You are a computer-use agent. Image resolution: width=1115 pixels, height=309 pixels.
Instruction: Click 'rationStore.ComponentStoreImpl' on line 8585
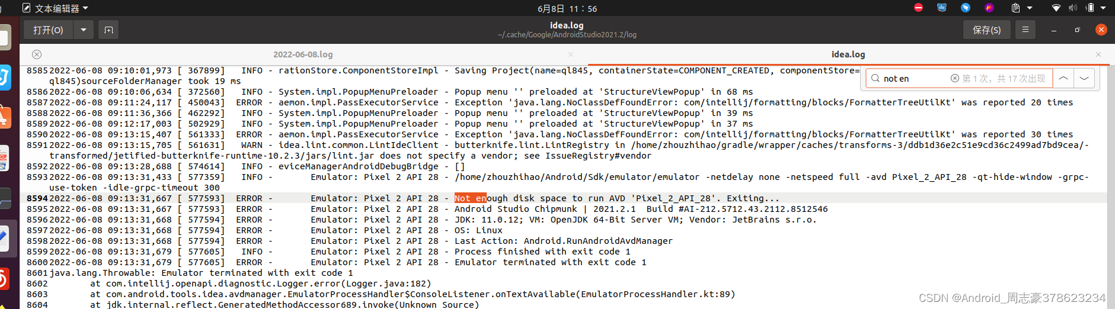point(358,70)
